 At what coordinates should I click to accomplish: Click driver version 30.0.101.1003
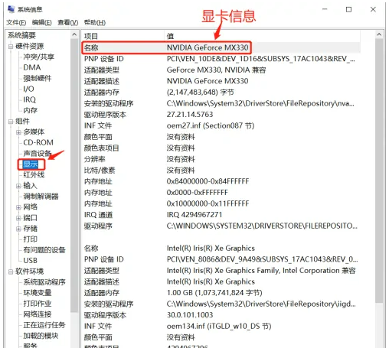point(190,315)
